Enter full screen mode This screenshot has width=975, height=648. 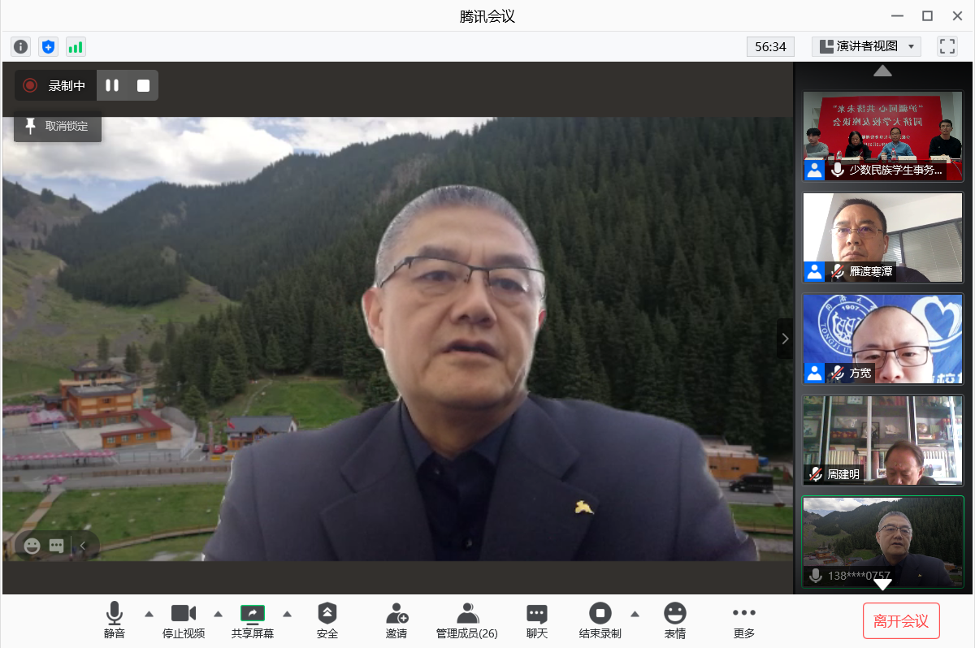947,46
